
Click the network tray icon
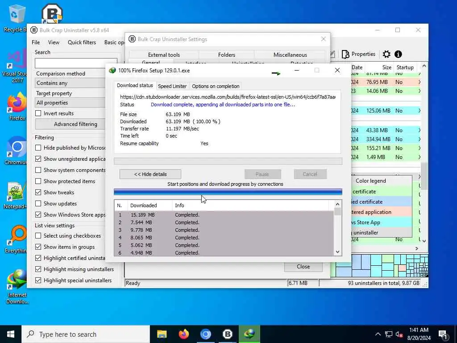pyautogui.click(x=389, y=335)
